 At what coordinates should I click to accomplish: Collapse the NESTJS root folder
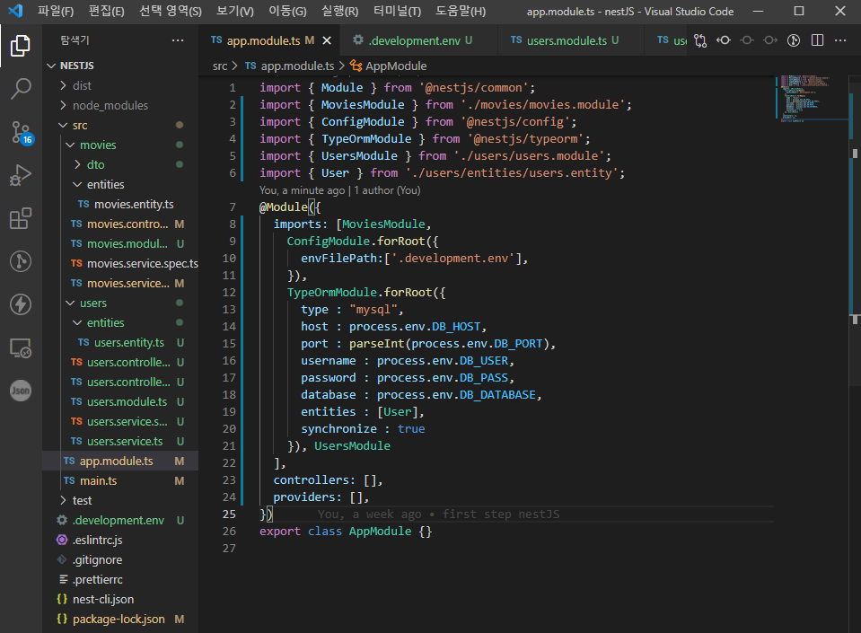tap(120, 66)
